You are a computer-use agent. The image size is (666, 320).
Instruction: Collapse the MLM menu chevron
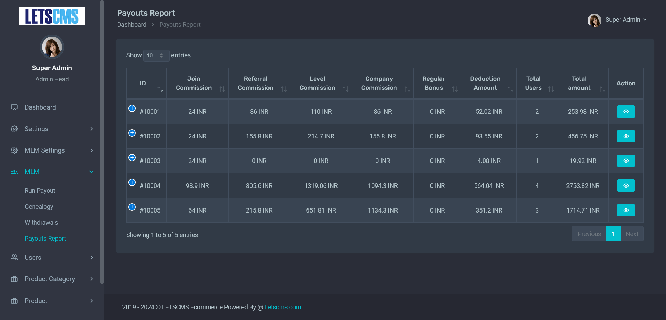(92, 172)
